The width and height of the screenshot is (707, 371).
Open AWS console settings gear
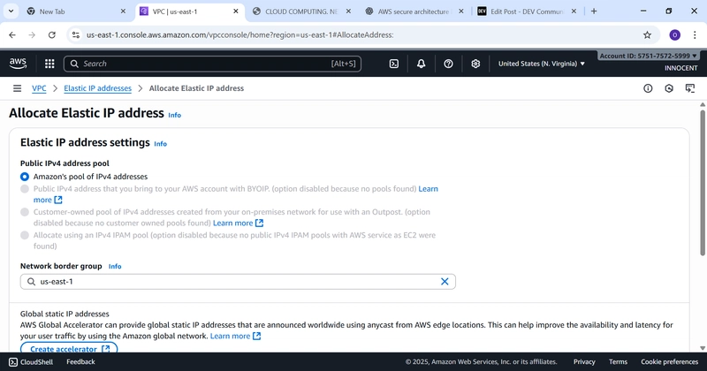click(x=475, y=64)
